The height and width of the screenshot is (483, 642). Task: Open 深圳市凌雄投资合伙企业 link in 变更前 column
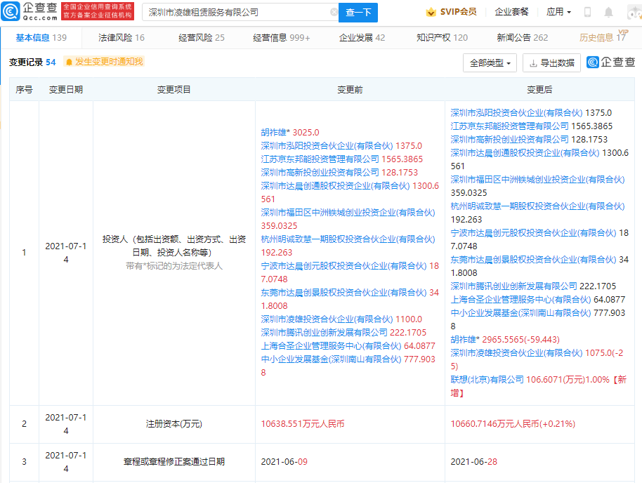click(x=327, y=319)
